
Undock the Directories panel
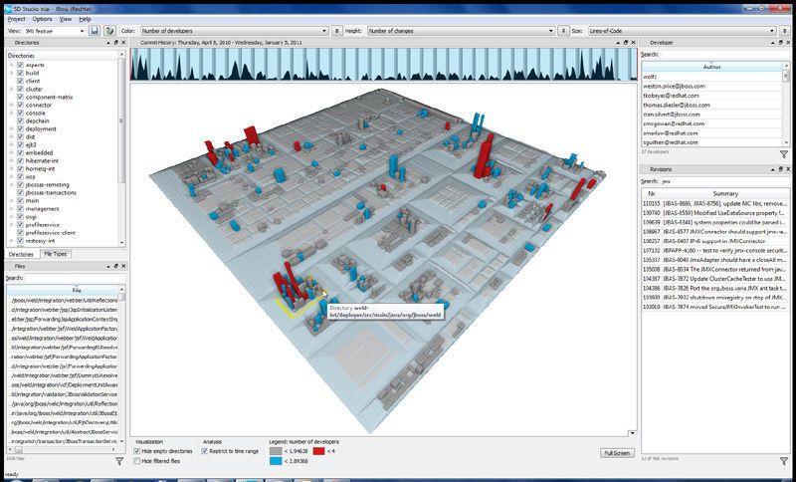point(116,43)
